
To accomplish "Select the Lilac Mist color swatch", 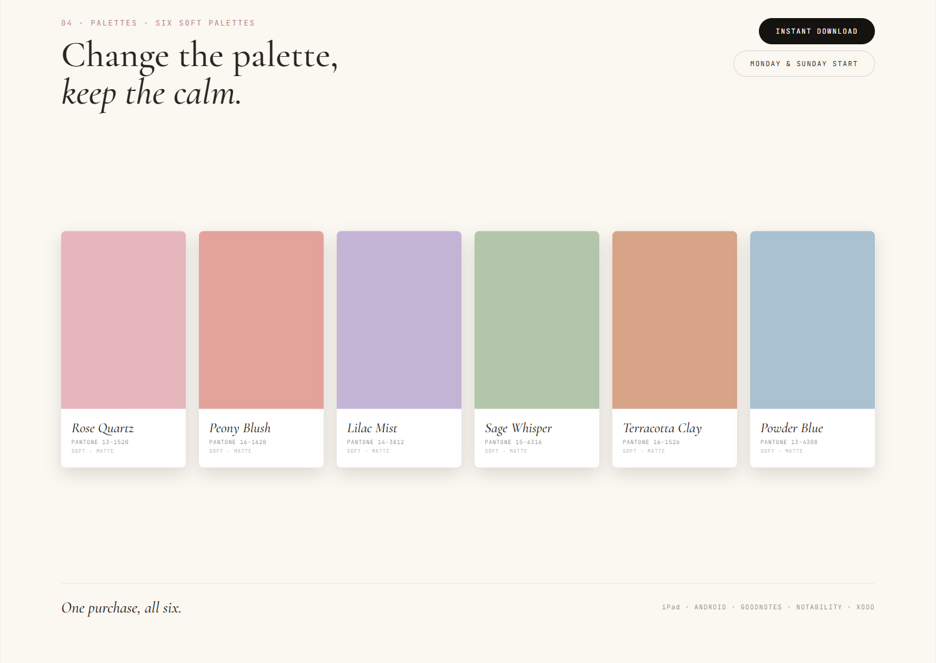I will coord(399,320).
